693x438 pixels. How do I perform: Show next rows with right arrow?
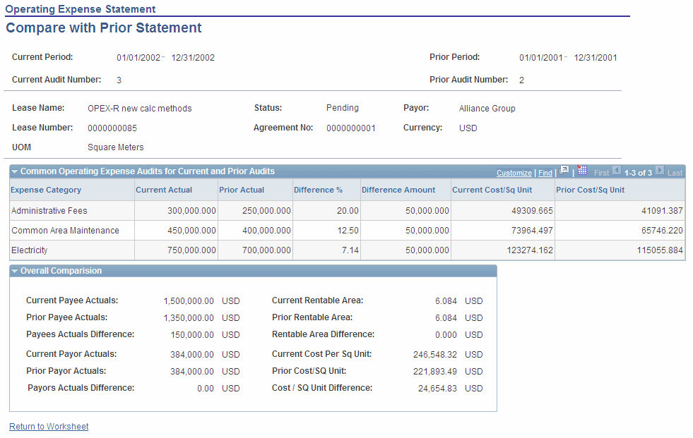coord(659,171)
